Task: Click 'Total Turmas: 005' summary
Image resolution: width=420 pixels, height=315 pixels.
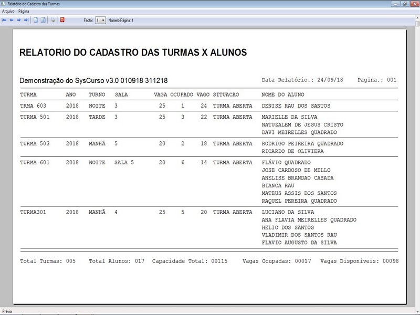Action: [48, 261]
